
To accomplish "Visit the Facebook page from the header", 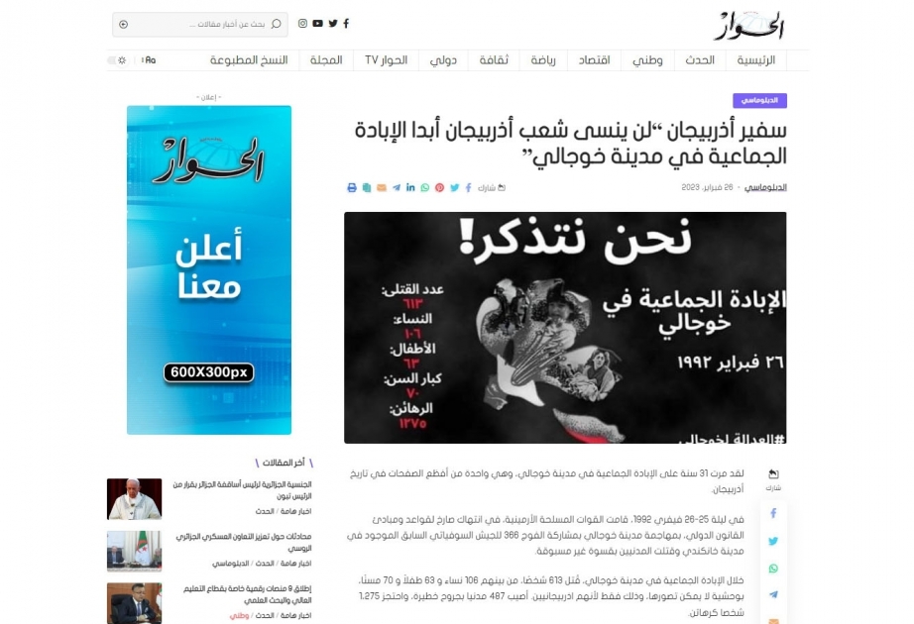I will [346, 24].
